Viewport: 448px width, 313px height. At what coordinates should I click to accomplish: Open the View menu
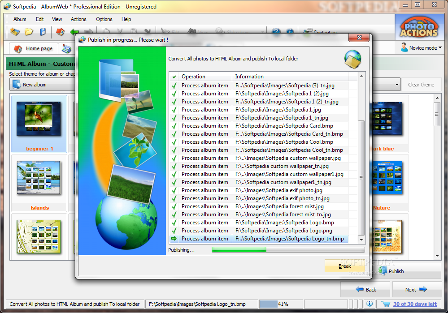(57, 19)
